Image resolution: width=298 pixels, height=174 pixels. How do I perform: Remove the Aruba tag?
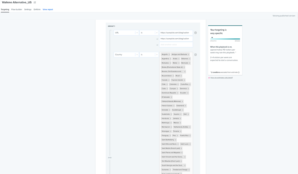click(179, 59)
